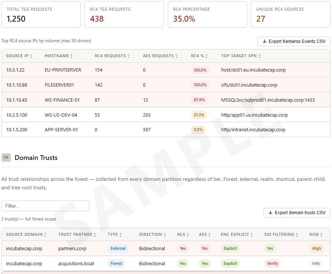This screenshot has height=274, width=332.
Task: Click the Export domain trusts CSV button
Action: pos(297,213)
